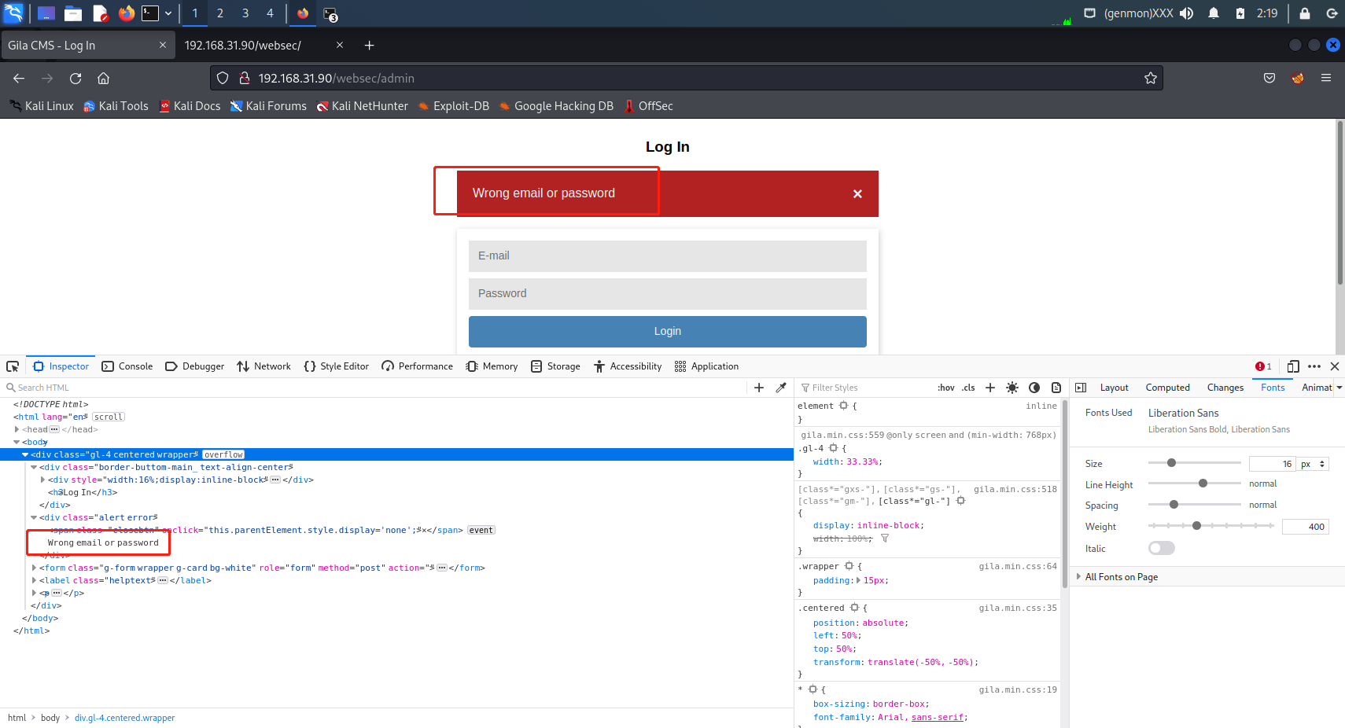Click the Login button
This screenshot has height=728, width=1345.
point(668,332)
